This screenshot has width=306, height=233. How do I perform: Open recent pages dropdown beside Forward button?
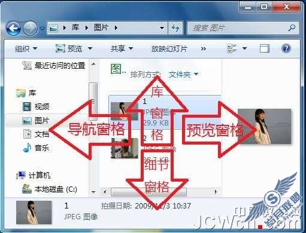click(42, 29)
